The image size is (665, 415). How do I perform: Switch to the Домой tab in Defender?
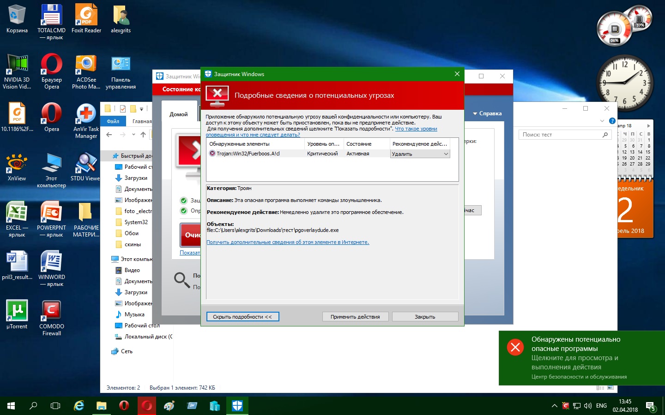(179, 114)
